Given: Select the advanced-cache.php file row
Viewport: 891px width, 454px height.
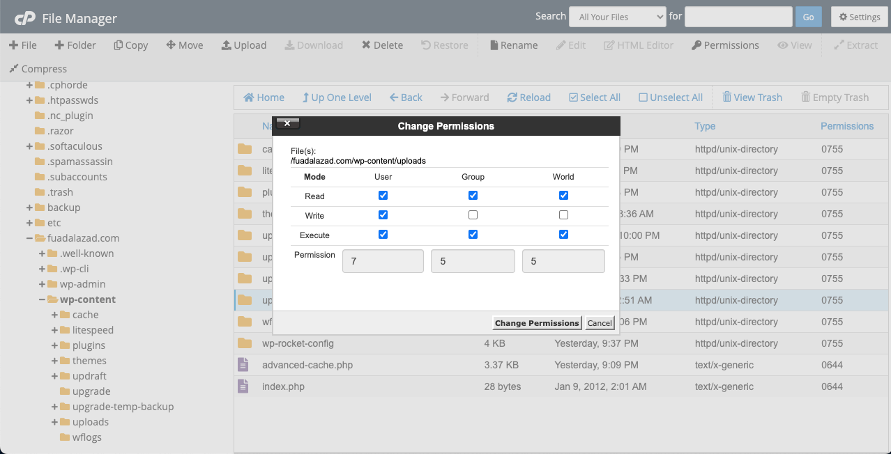Looking at the screenshot, I should point(561,365).
